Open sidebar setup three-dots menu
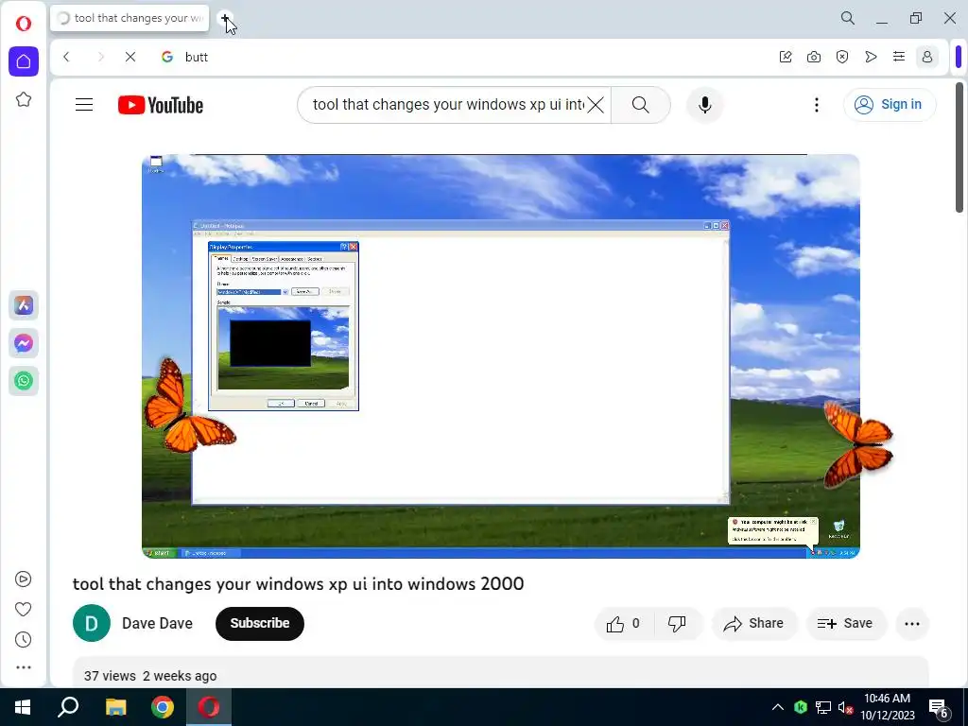Image resolution: width=968 pixels, height=726 pixels. coord(24,667)
